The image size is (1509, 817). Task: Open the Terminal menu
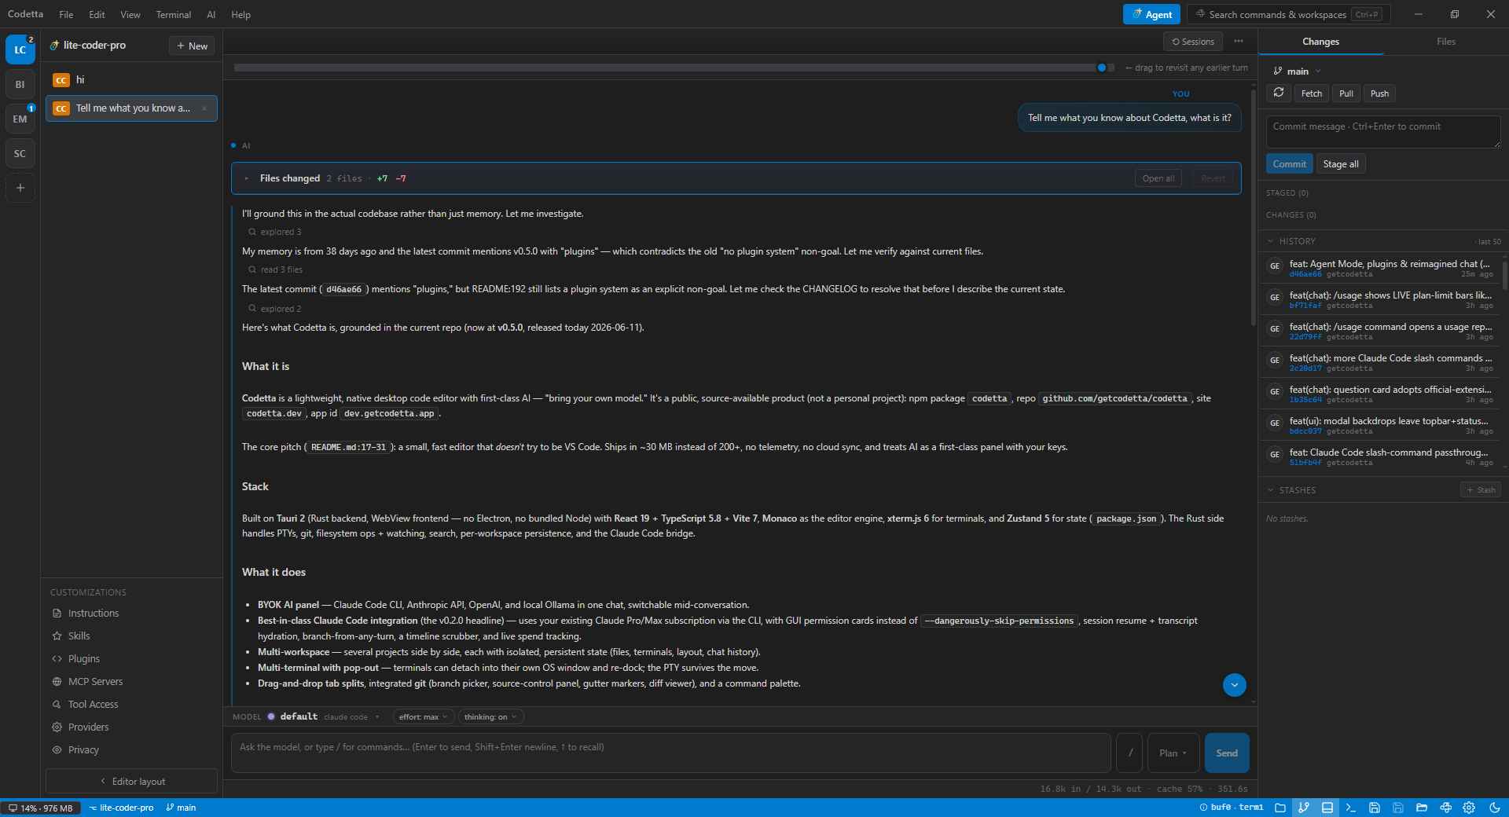click(173, 14)
